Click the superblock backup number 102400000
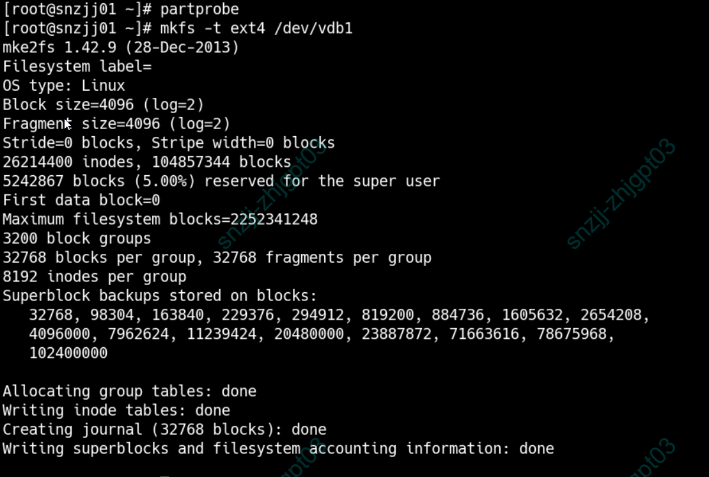 [68, 353]
